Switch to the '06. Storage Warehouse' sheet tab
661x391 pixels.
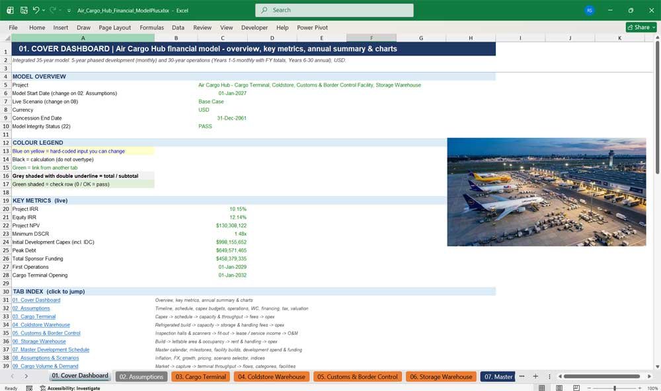[441, 376]
